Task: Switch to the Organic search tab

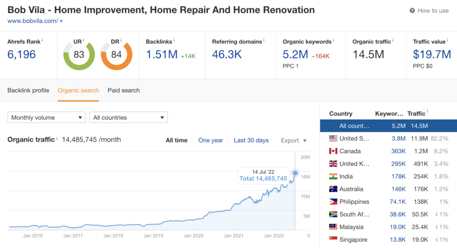Action: [x=78, y=91]
